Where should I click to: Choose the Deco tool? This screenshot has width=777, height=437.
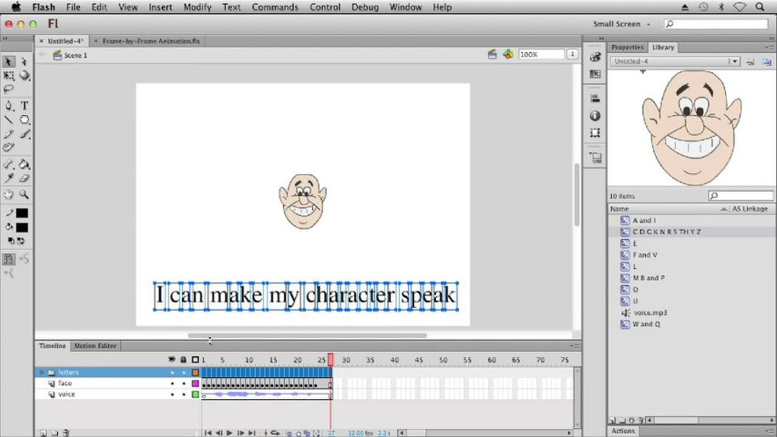point(9,147)
